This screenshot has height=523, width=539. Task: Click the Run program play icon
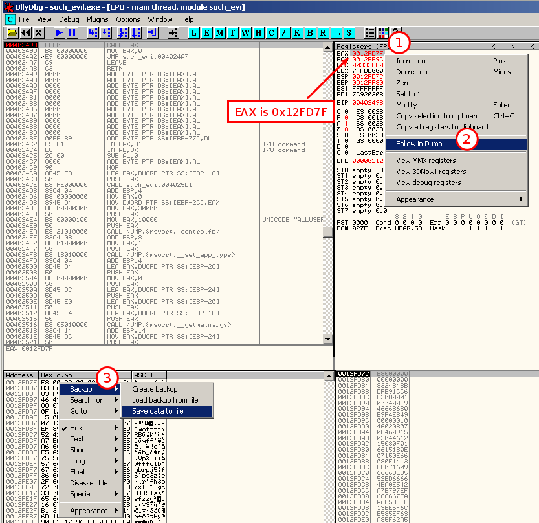click(x=59, y=32)
